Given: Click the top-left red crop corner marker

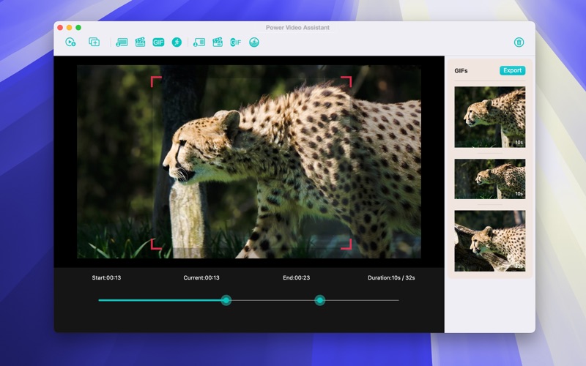Looking at the screenshot, I should click(x=155, y=81).
